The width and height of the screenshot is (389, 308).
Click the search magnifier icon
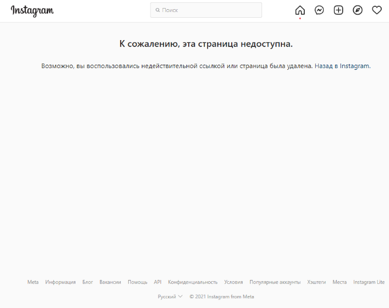click(x=158, y=10)
